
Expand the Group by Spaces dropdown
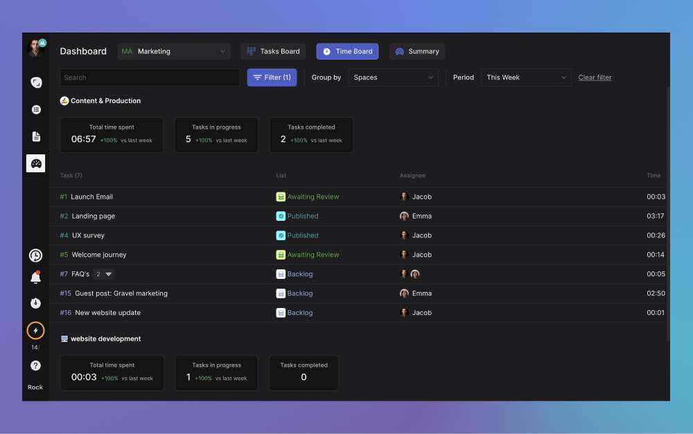coord(393,78)
